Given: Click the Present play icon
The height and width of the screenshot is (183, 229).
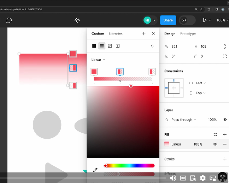Looking at the screenshot, I should pyautogui.click(x=205, y=20).
